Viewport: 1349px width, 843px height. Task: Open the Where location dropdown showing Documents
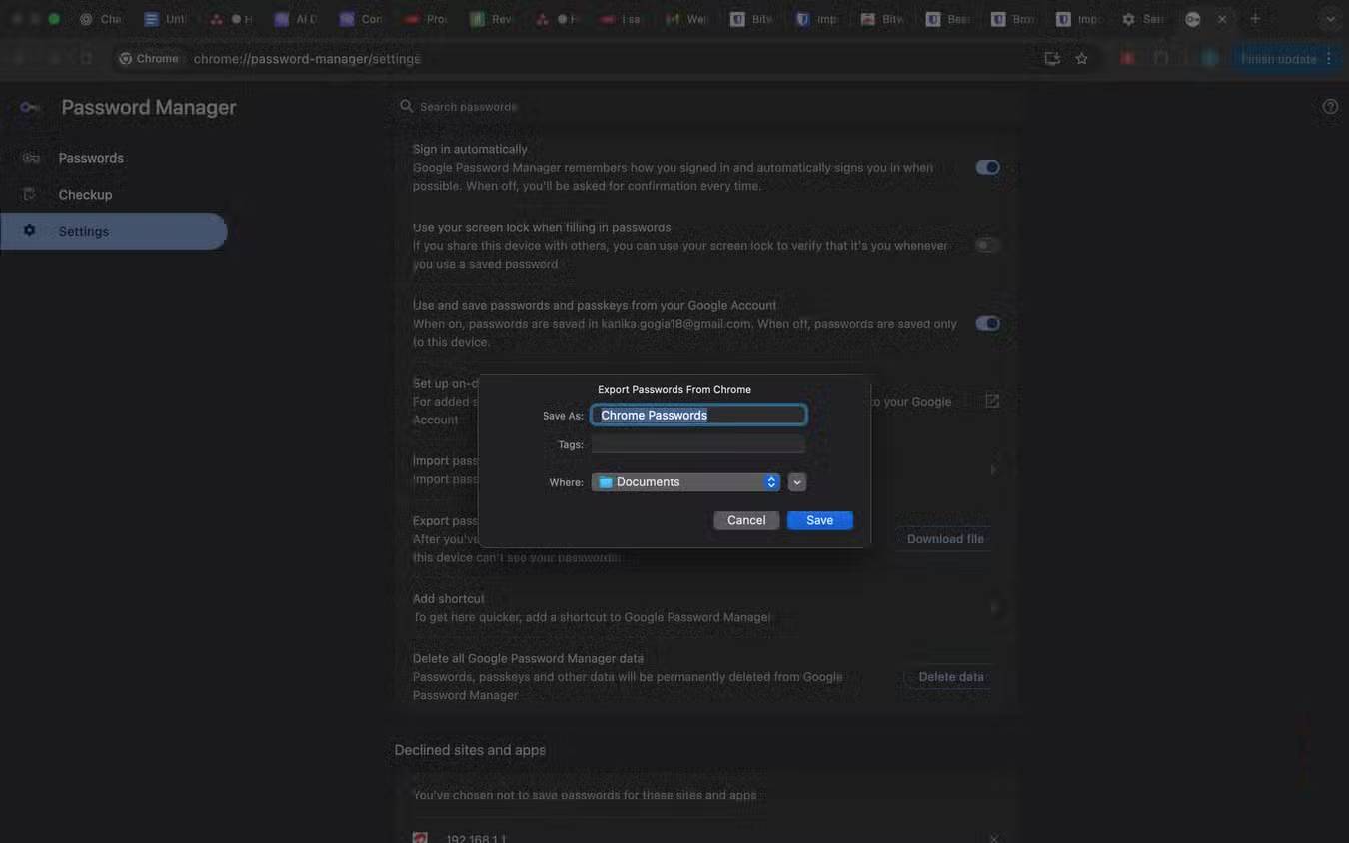pos(685,482)
